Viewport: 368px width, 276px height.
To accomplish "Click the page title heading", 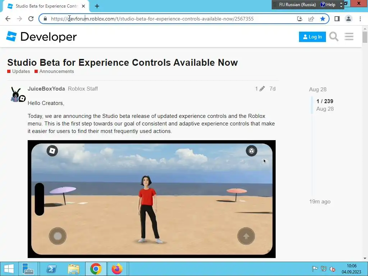I will [123, 63].
